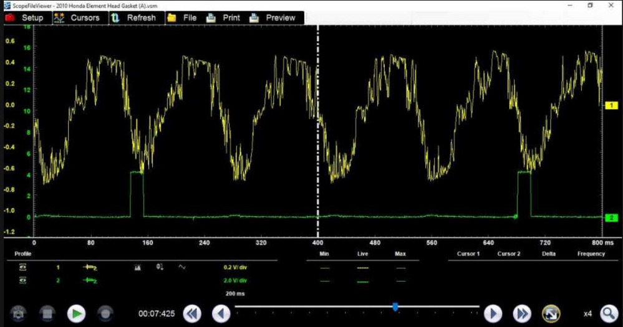Toggle the peak detect icon for channel 1
Viewport: 623px width, 327px height.
pyautogui.click(x=138, y=267)
